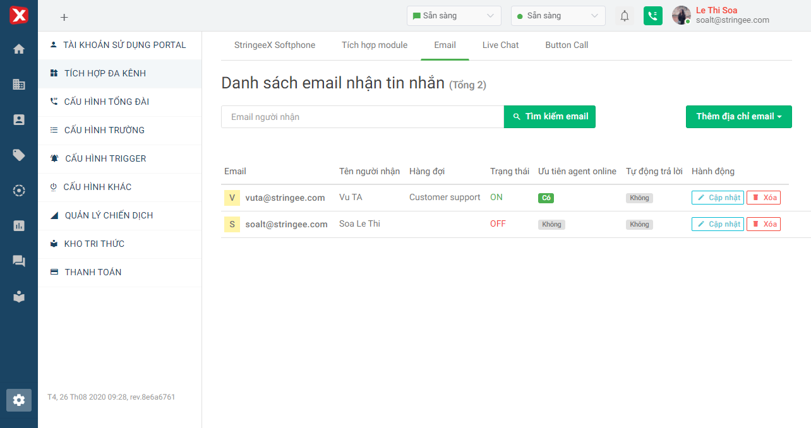
Task: Click the tag icon in sidebar
Action: click(x=19, y=155)
